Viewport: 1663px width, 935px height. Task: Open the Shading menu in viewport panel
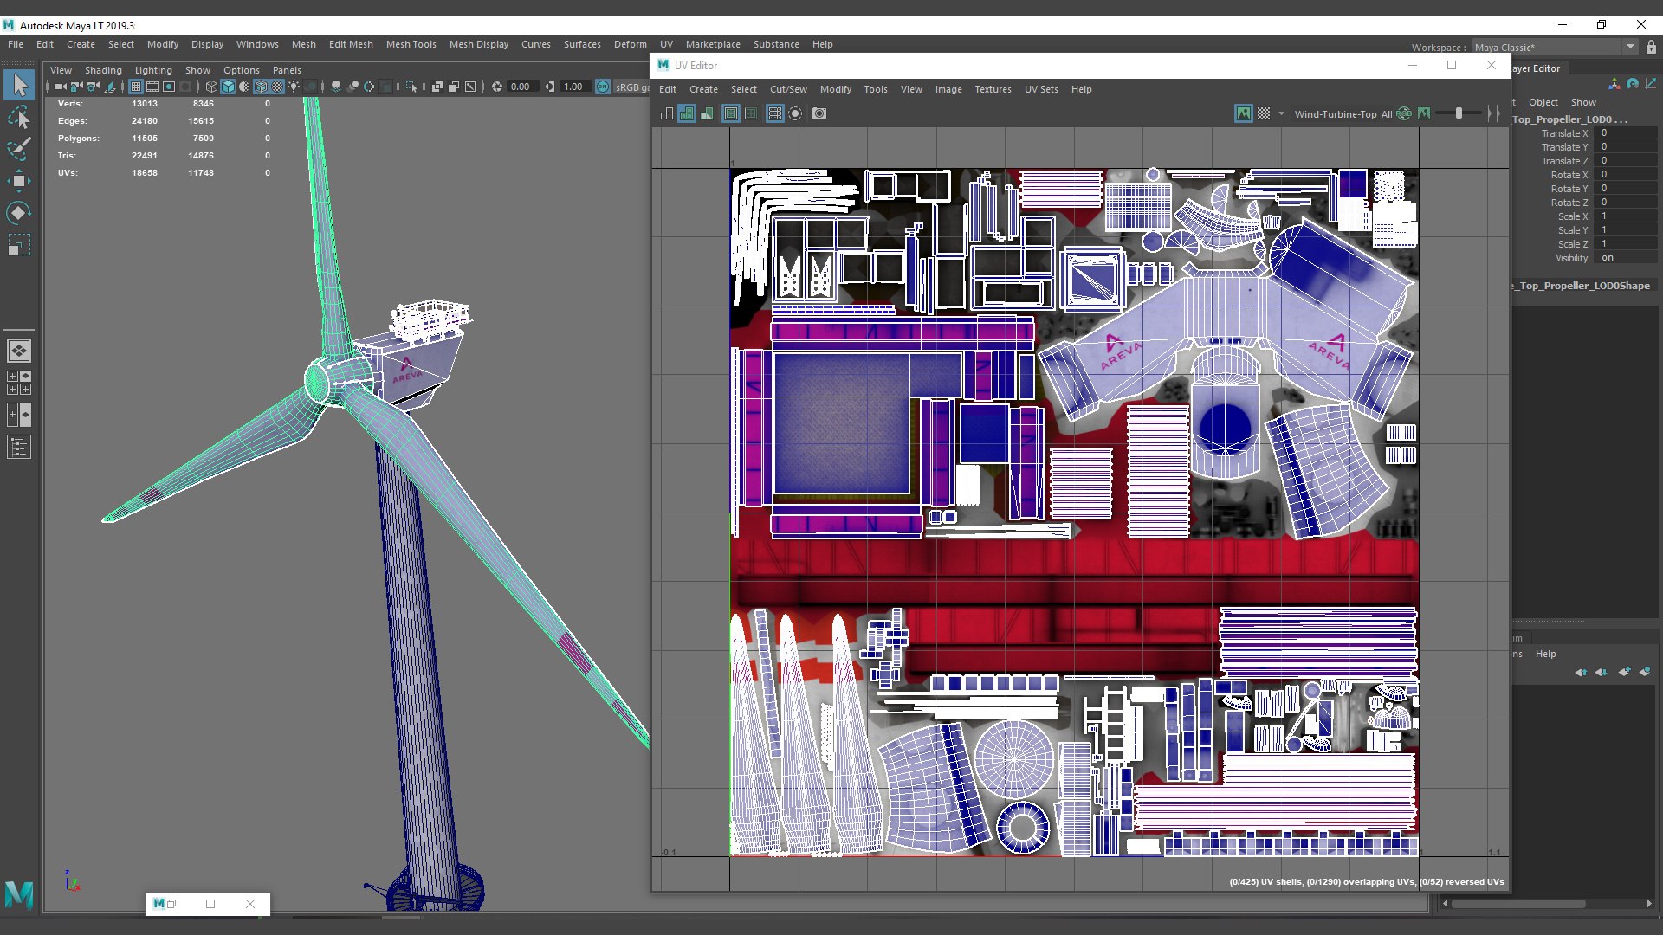pos(103,70)
